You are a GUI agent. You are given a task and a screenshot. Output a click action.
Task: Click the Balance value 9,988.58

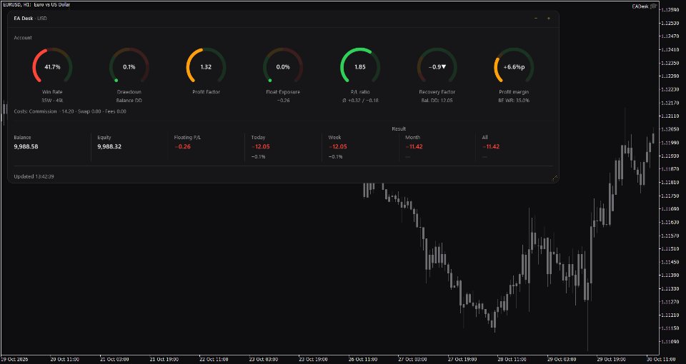[x=26, y=146]
